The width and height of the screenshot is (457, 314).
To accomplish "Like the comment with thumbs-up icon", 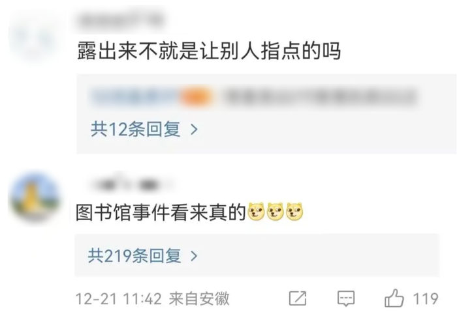I will pyautogui.click(x=394, y=298).
